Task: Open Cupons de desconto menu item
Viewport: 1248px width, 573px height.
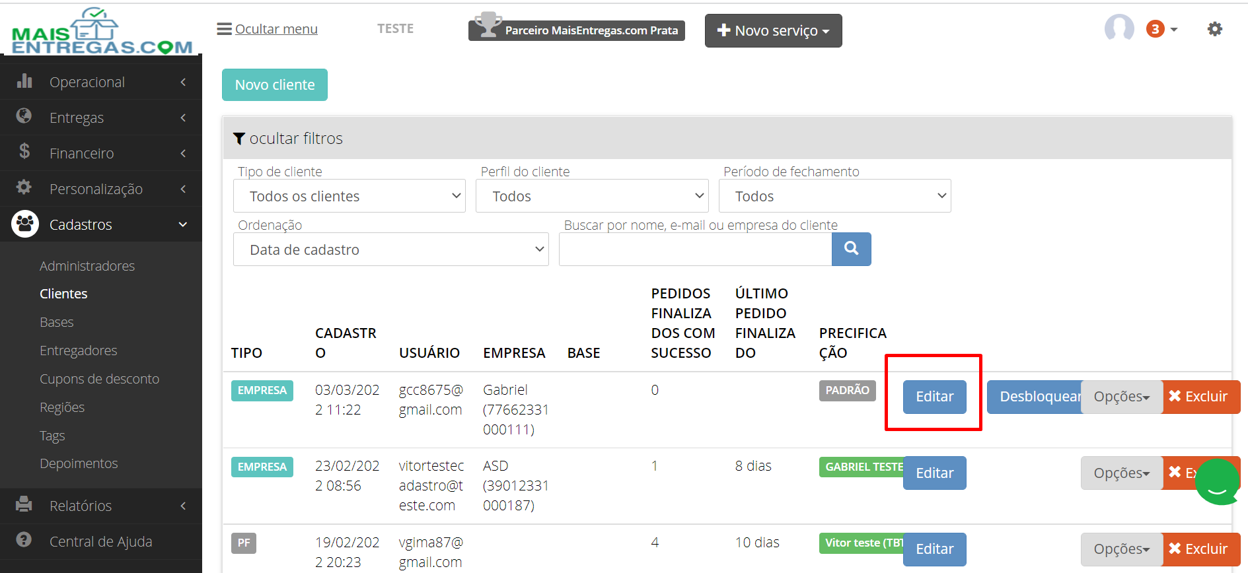Action: tap(100, 379)
